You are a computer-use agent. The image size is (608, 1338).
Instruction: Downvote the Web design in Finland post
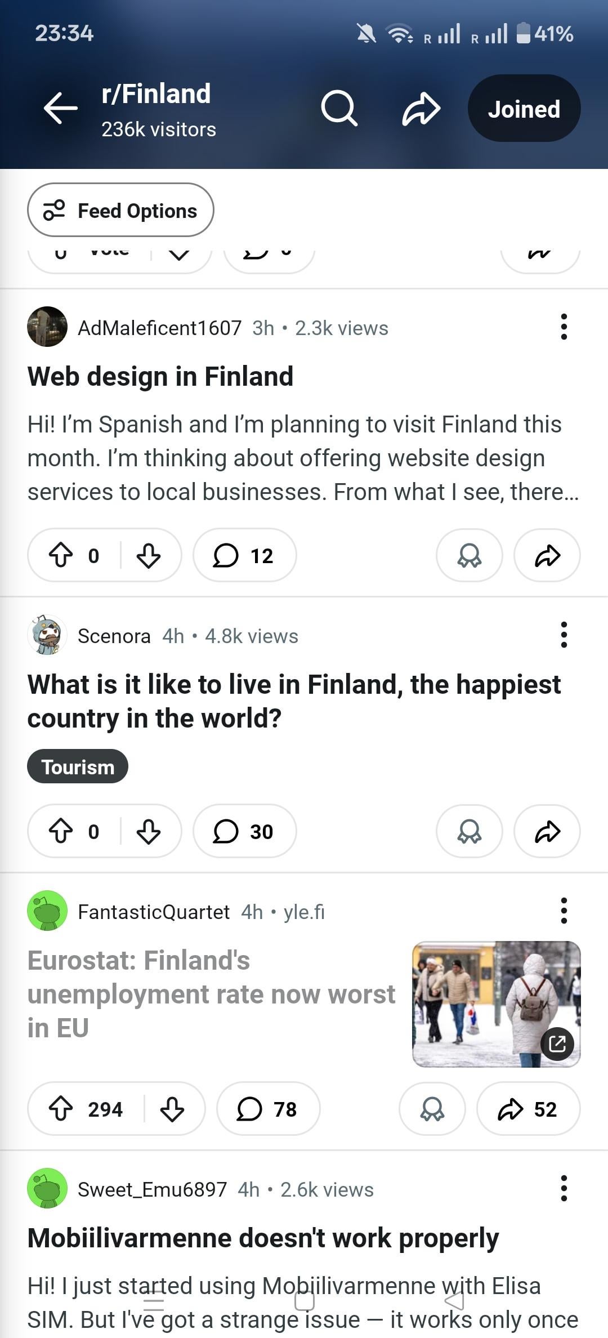[149, 555]
